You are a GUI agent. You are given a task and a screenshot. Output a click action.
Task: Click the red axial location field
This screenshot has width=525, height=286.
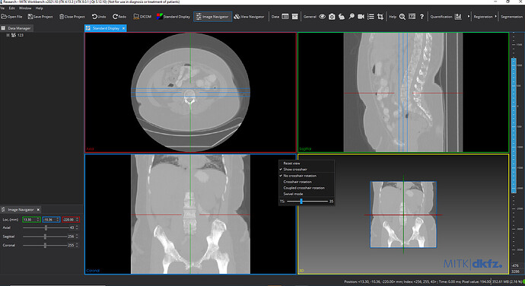pos(70,220)
